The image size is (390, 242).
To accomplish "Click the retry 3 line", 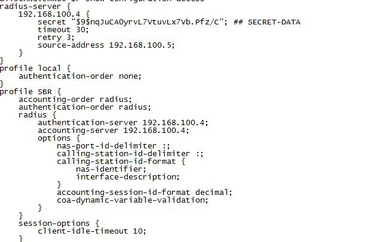I will [x=56, y=38].
